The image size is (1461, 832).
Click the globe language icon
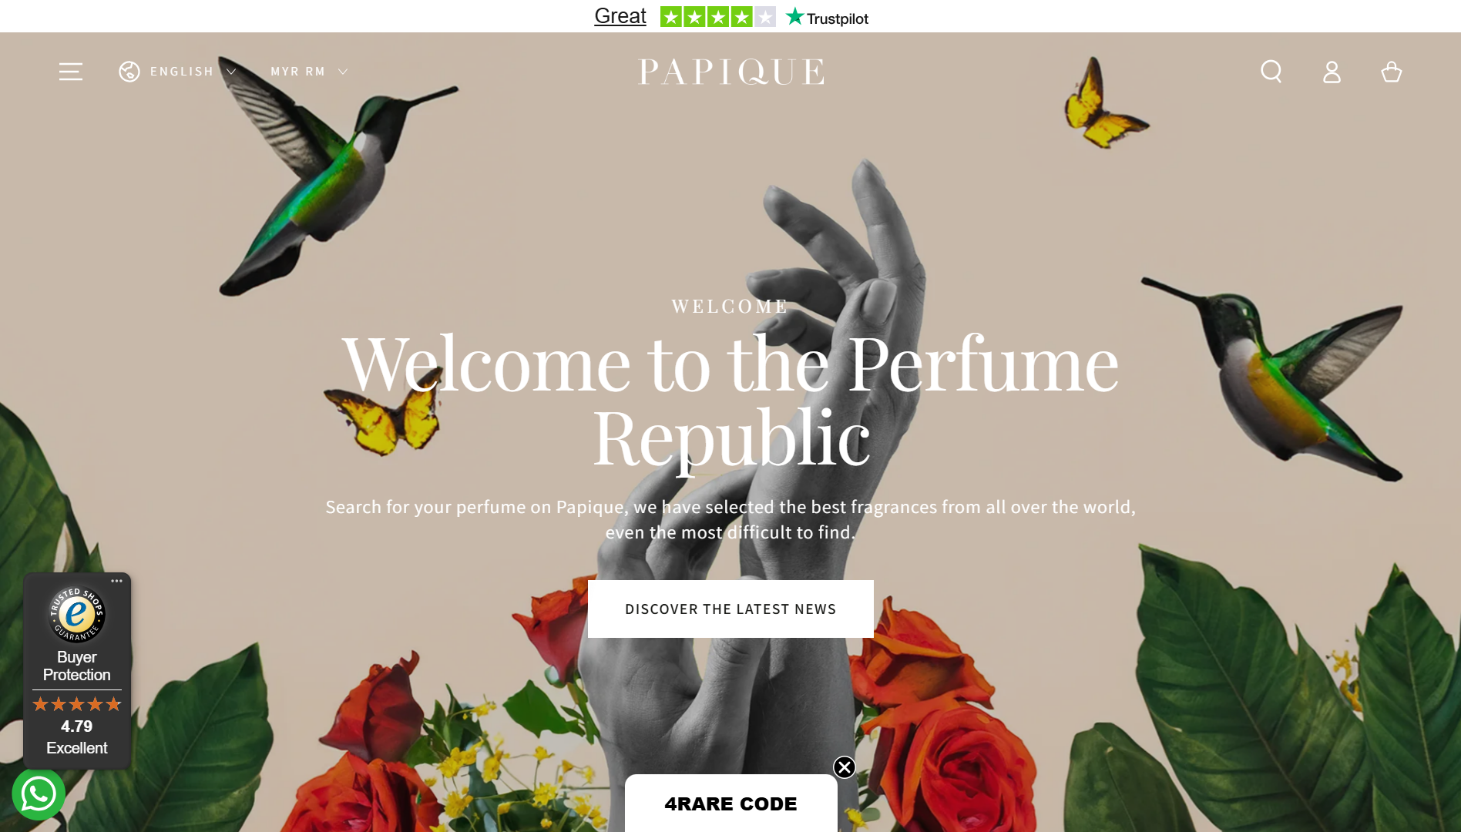[x=129, y=72]
